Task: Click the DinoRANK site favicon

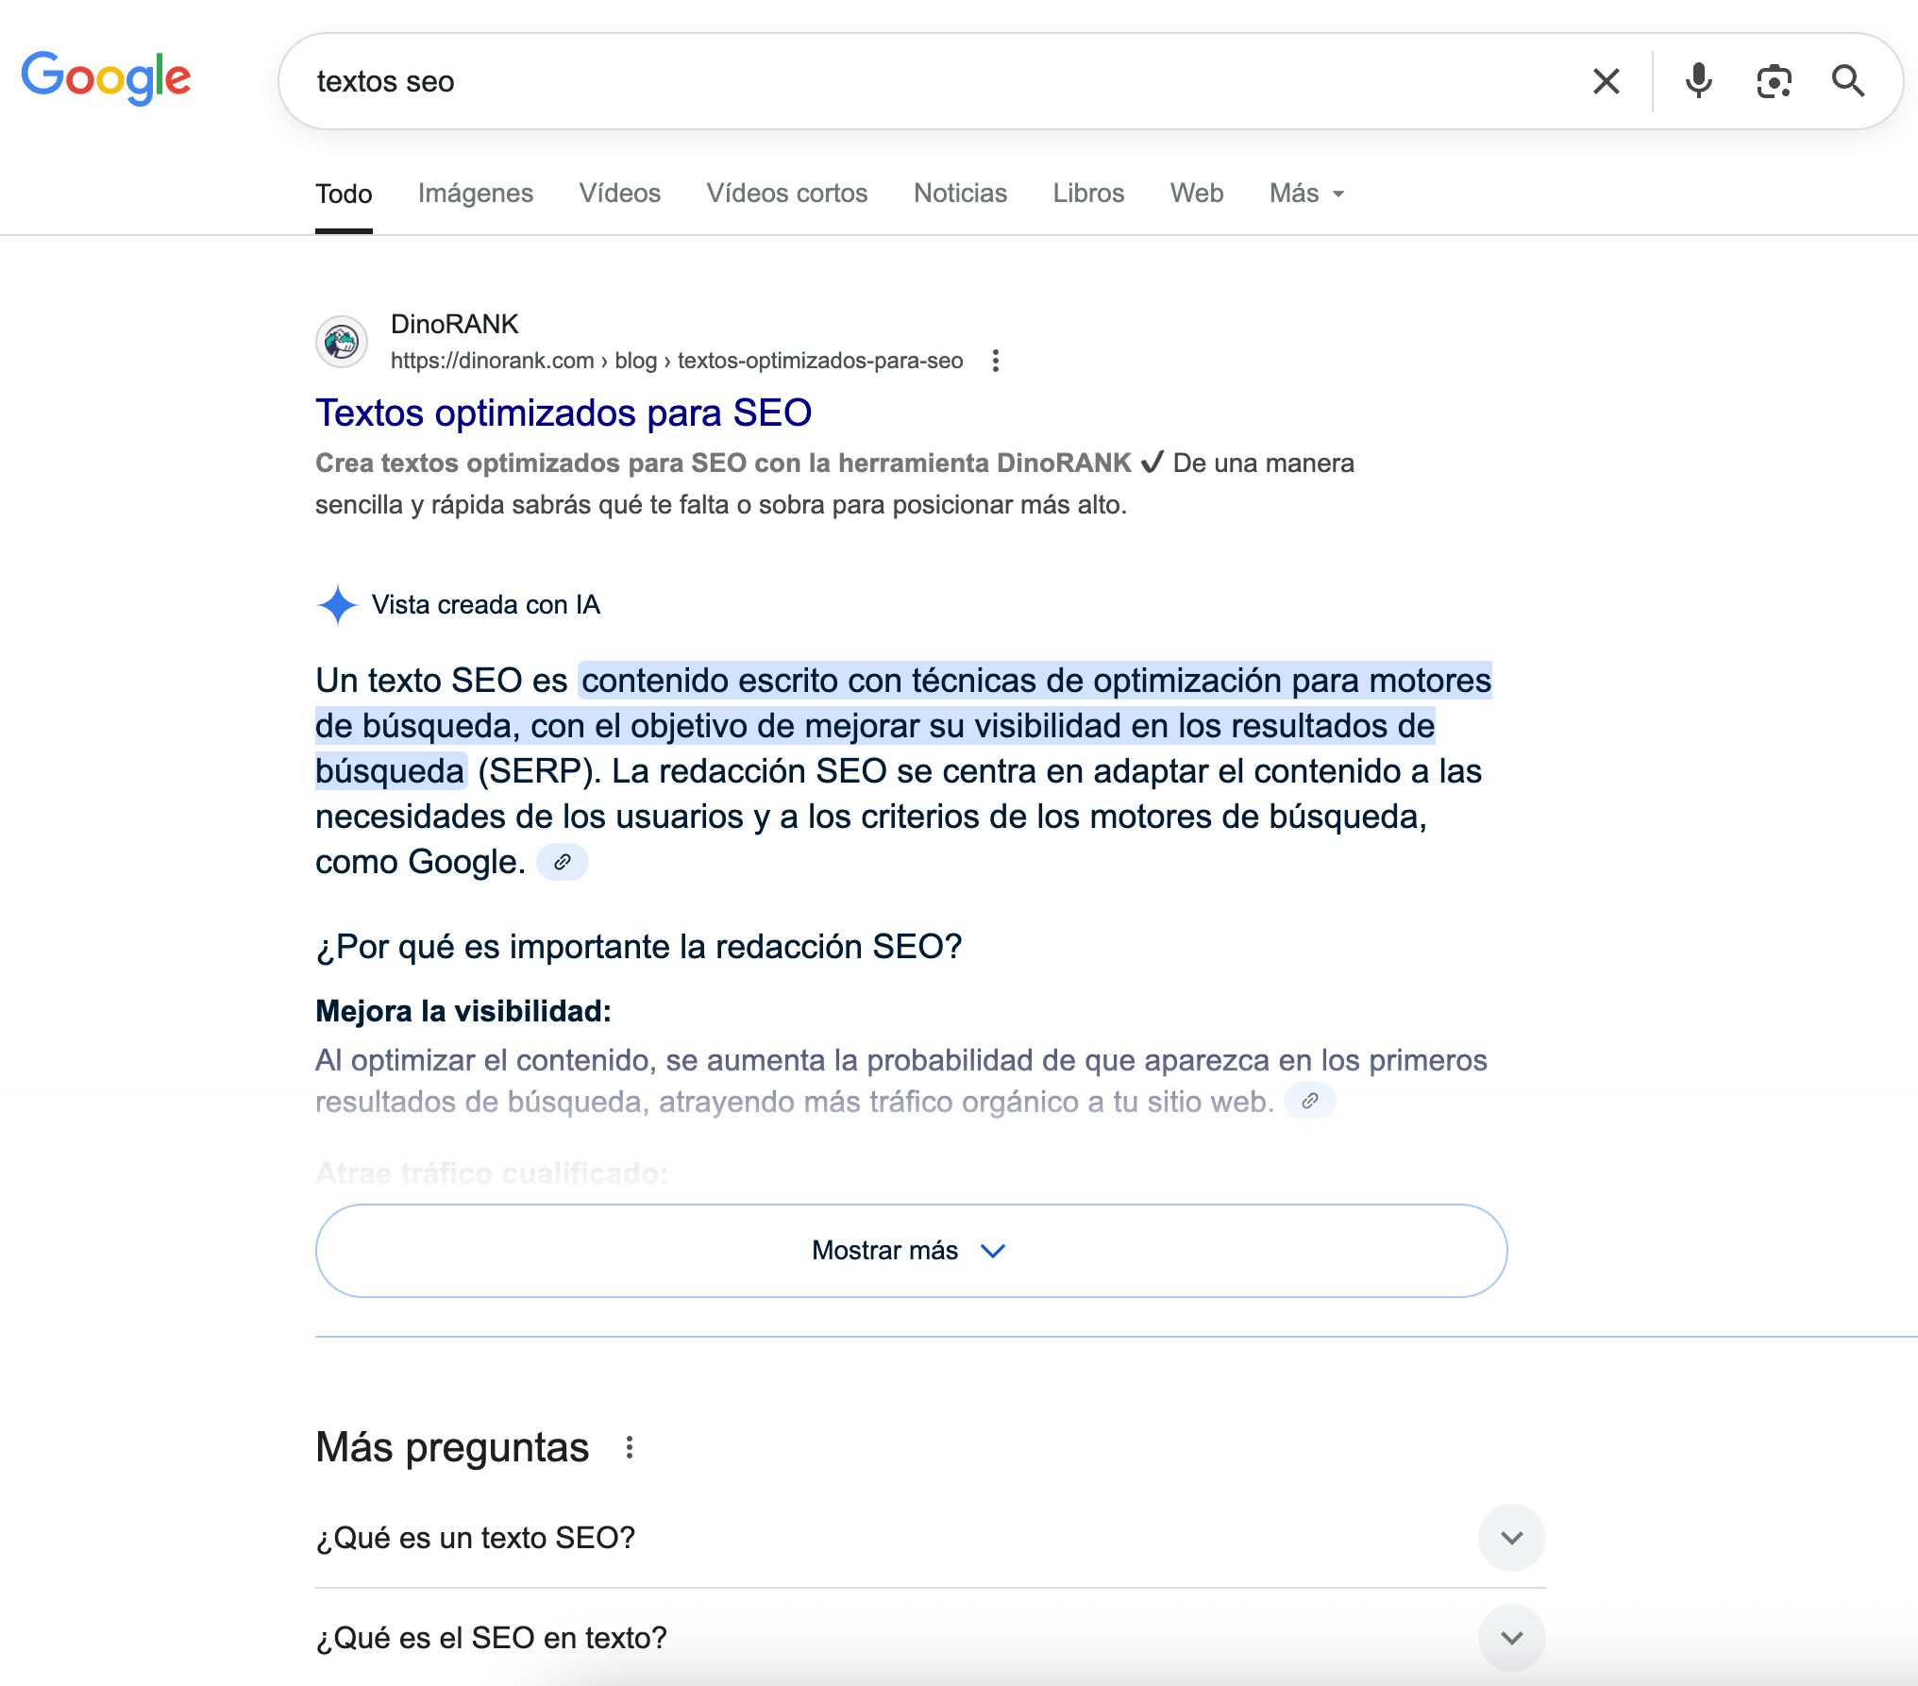Action: click(x=341, y=342)
